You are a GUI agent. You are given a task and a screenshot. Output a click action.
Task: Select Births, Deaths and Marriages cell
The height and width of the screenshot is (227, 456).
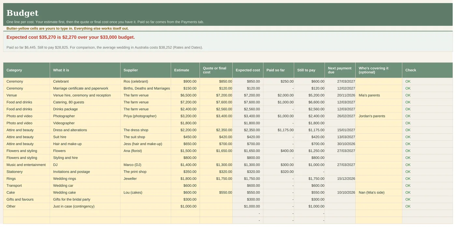click(146, 88)
